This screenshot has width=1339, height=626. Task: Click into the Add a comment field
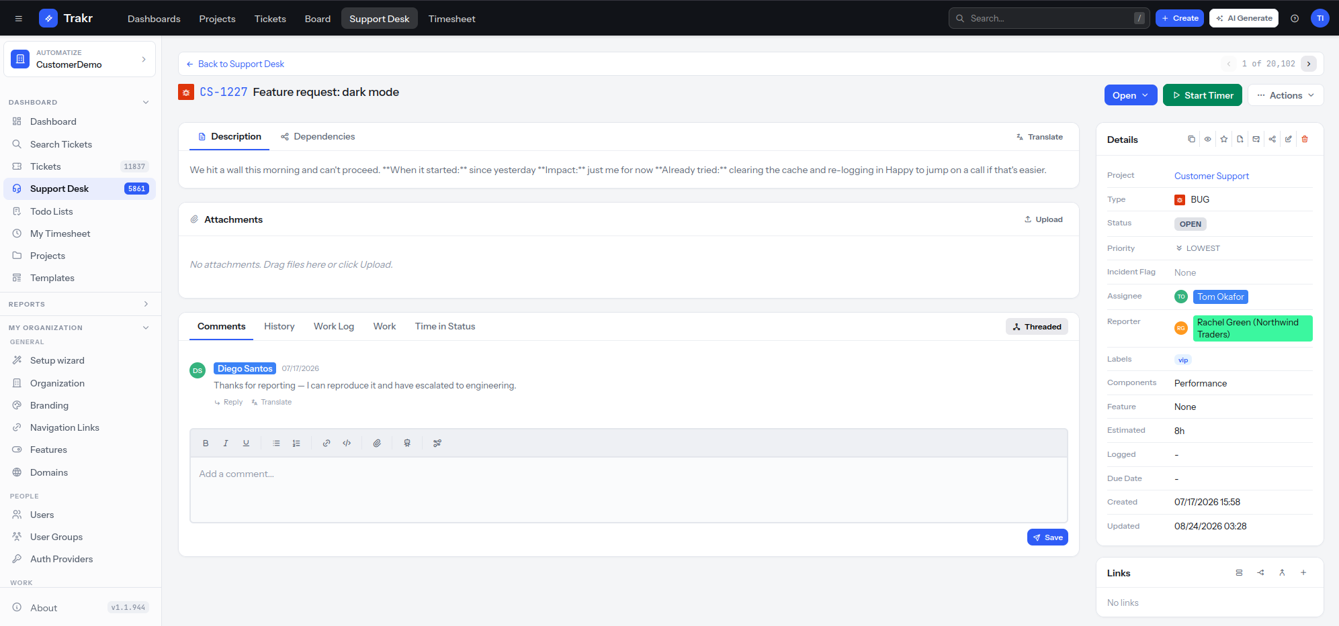(629, 490)
